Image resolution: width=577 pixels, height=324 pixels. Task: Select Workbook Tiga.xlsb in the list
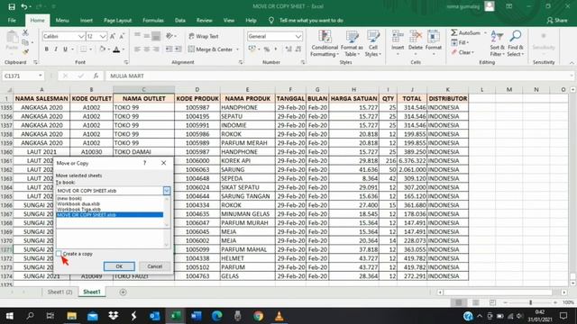109,210
